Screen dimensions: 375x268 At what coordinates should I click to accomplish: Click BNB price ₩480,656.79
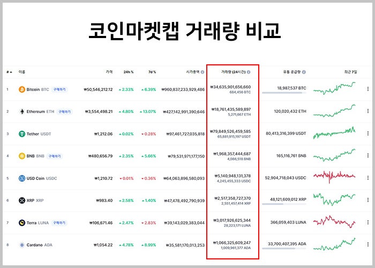[101, 157]
